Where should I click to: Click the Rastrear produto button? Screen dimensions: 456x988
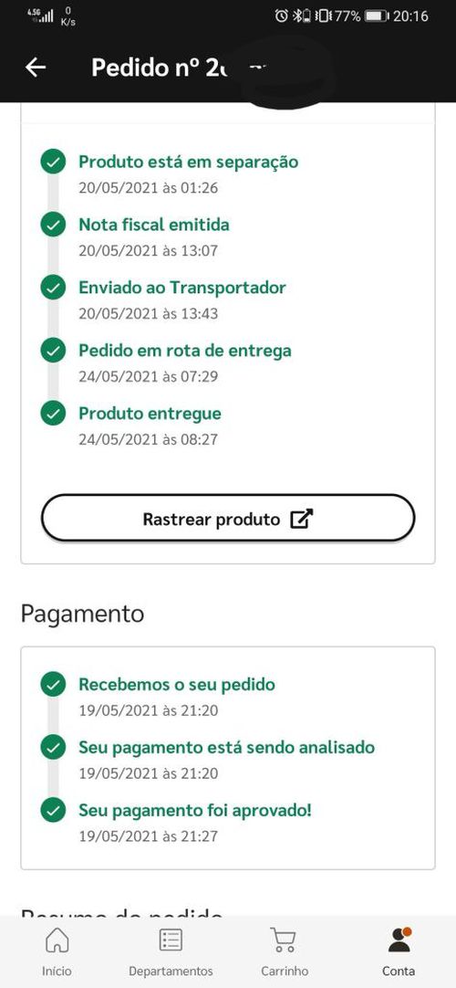pos(228,518)
